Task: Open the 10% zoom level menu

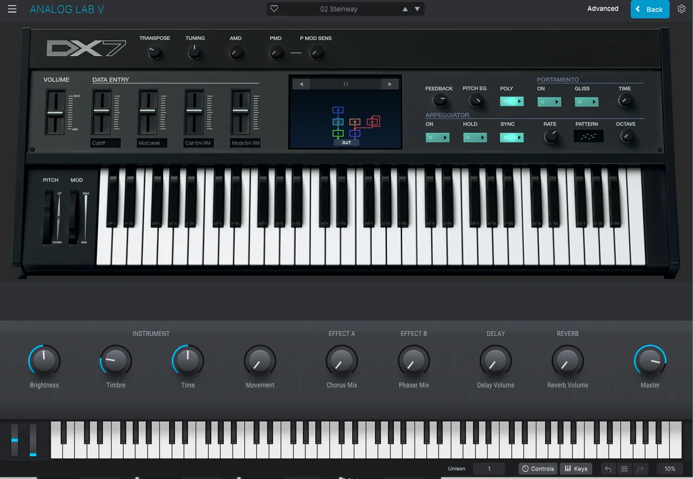Action: 670,469
